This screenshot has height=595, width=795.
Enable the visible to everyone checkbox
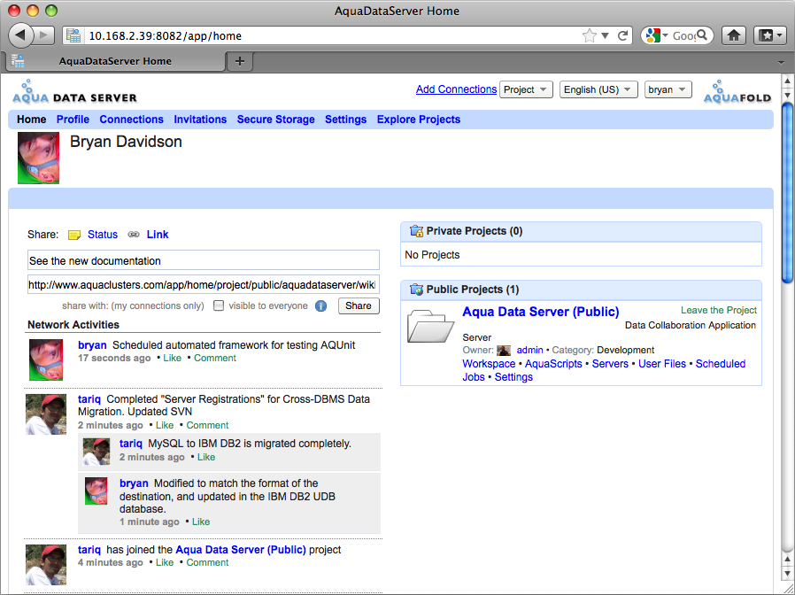click(219, 305)
